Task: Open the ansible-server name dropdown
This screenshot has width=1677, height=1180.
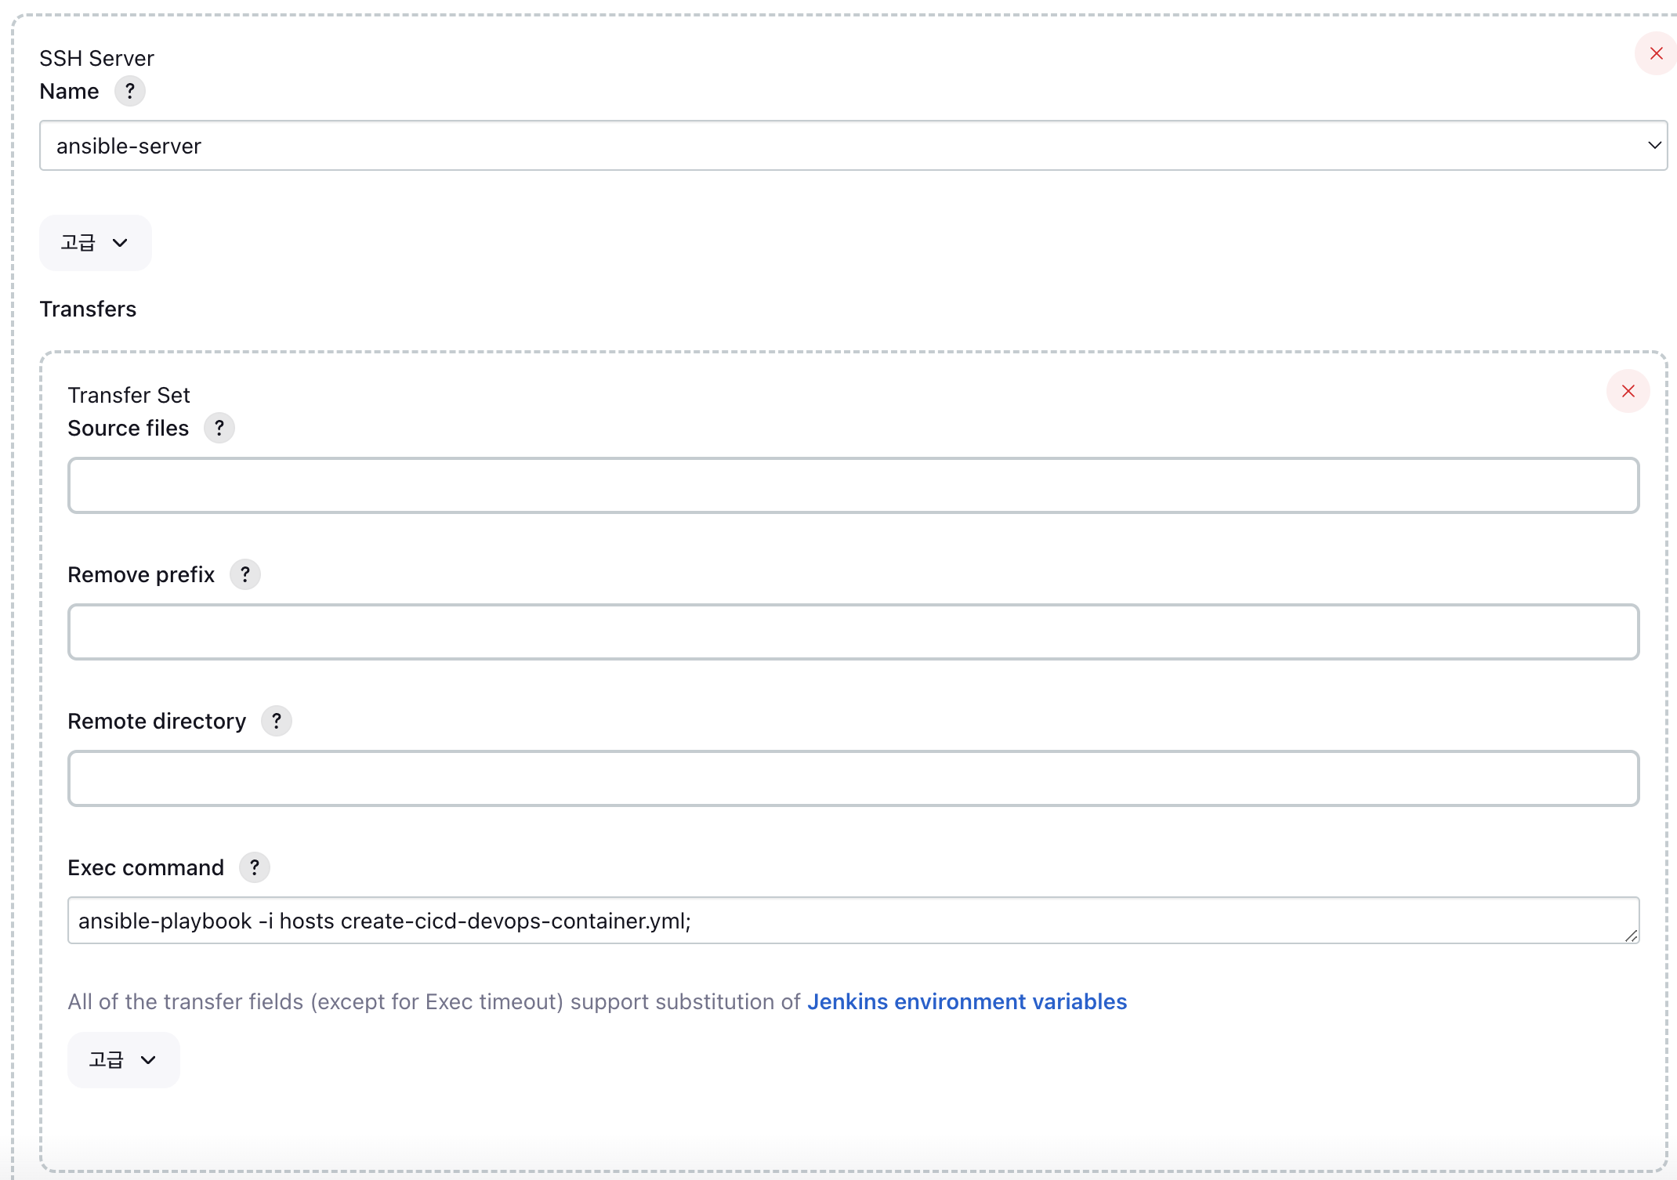Action: [x=853, y=146]
